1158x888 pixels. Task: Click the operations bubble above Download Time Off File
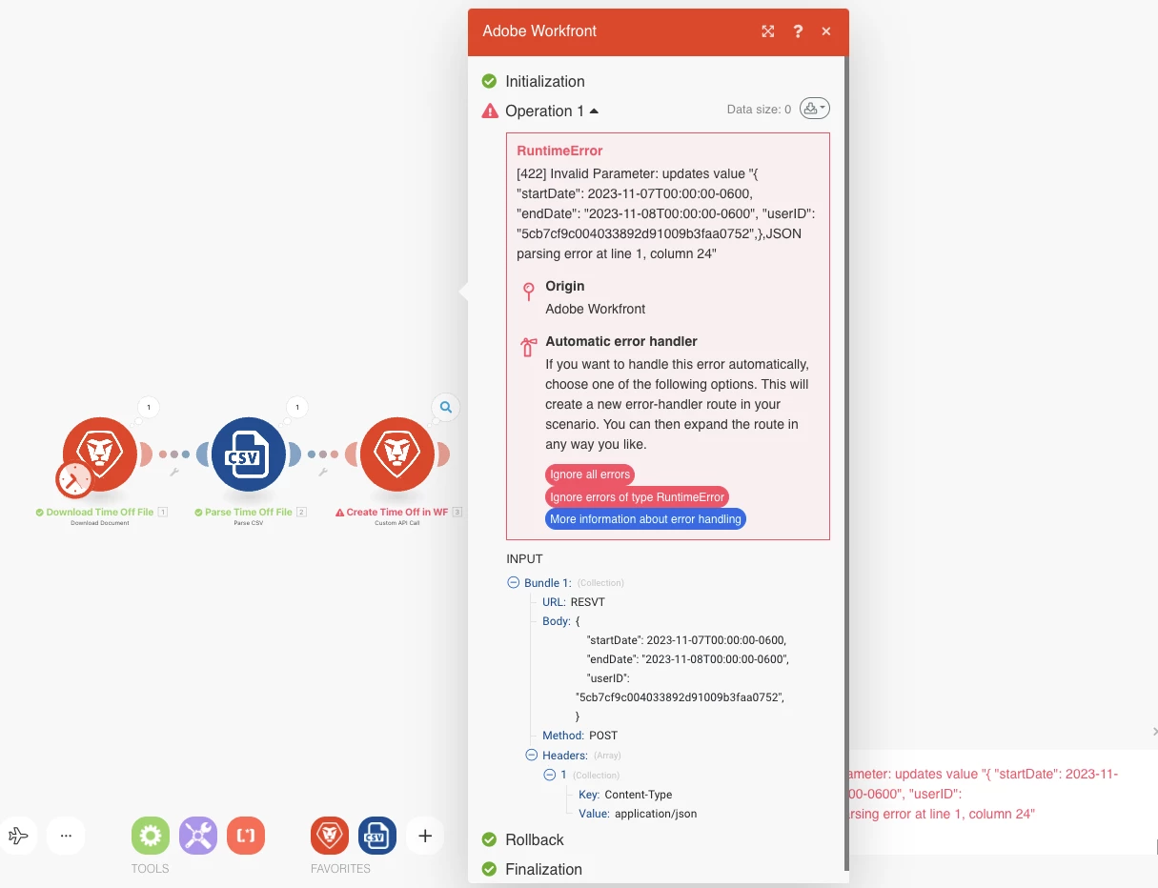tap(149, 408)
